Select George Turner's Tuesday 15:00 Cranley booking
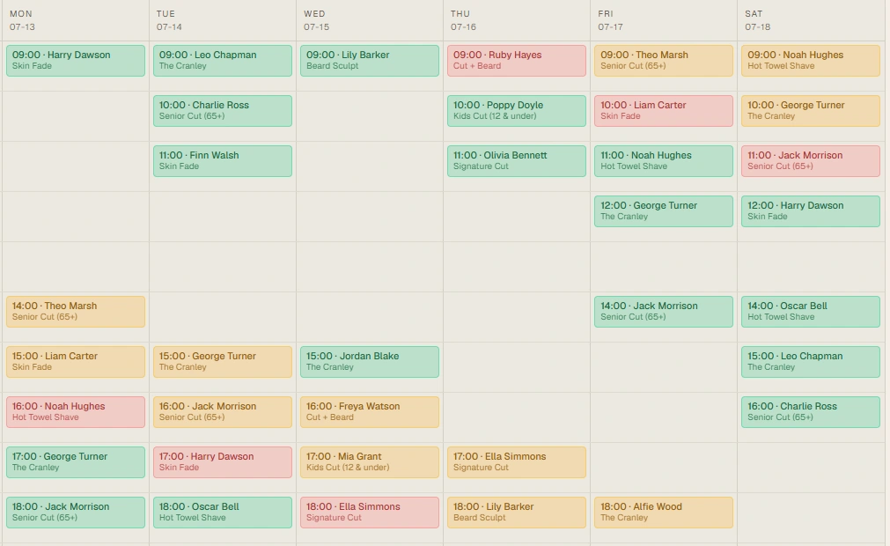This screenshot has width=890, height=546. [x=223, y=362]
